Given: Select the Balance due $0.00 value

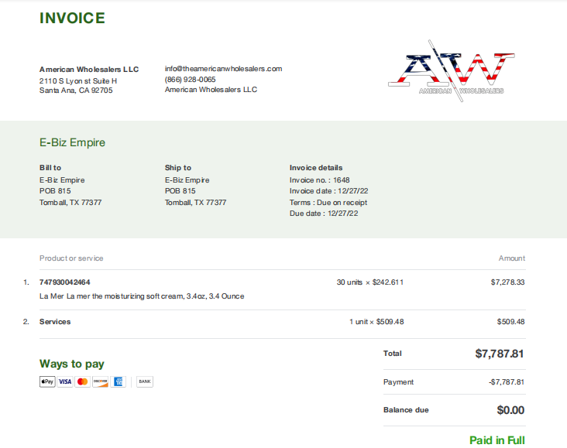Looking at the screenshot, I should [510, 410].
